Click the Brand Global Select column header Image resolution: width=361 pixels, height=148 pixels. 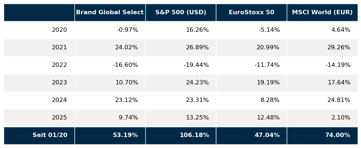[110, 12]
